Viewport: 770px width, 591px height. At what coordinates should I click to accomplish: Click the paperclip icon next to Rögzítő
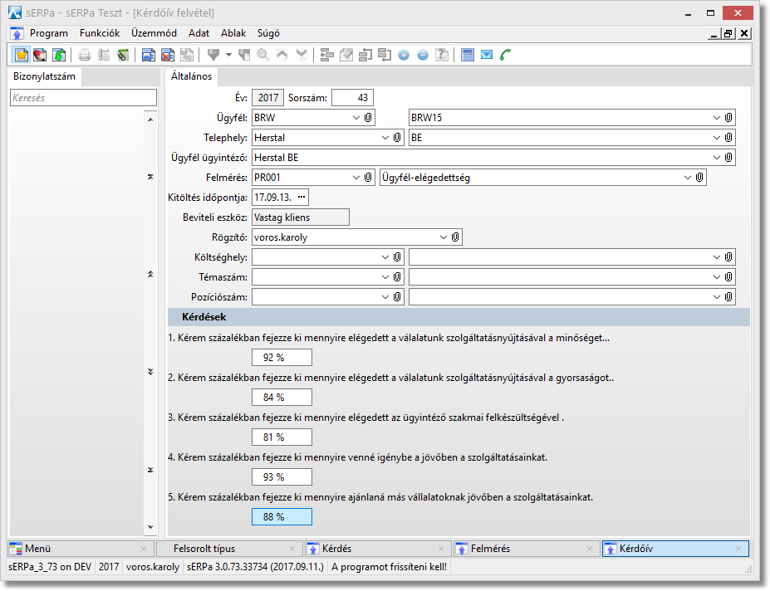(x=455, y=237)
